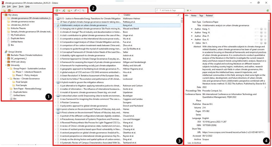Switch to the Tags tab
This screenshot has height=147, width=272.
(x=201, y=15)
